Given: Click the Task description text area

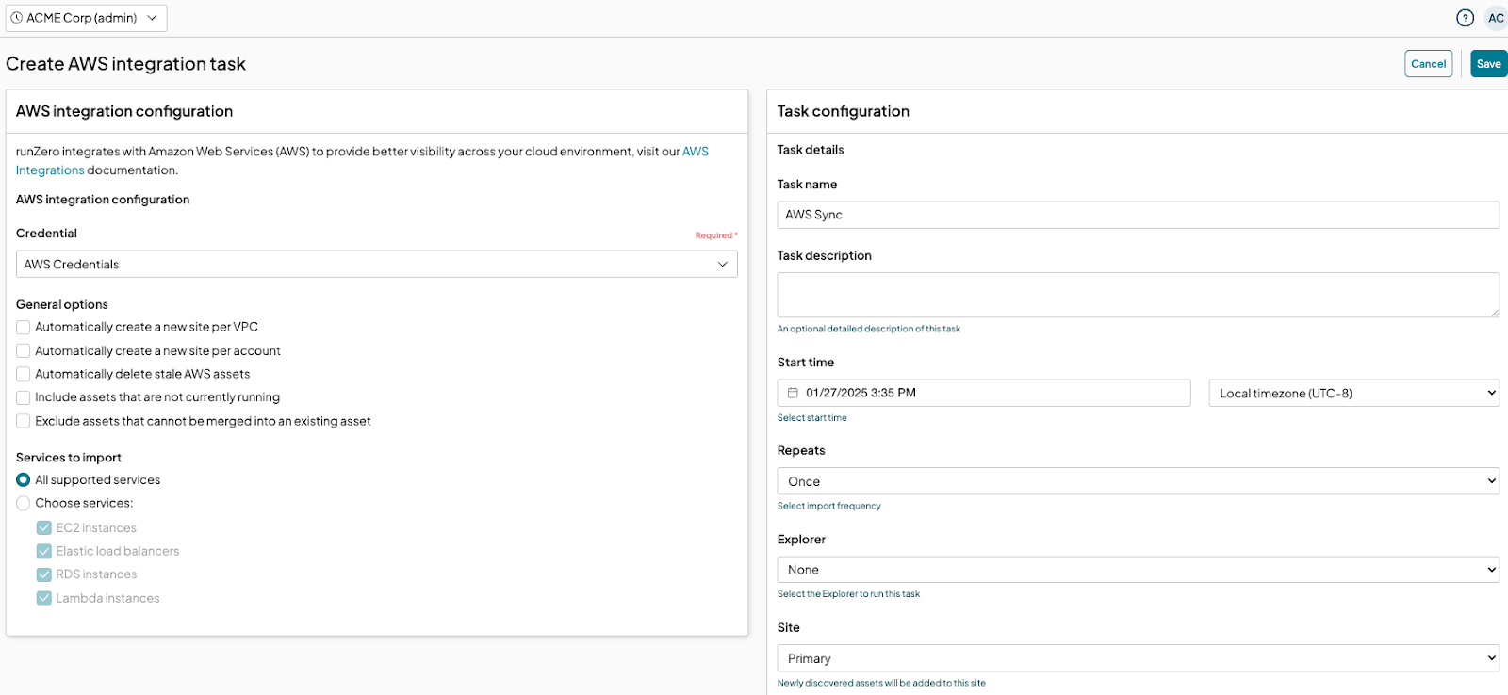Looking at the screenshot, I should click(1139, 295).
